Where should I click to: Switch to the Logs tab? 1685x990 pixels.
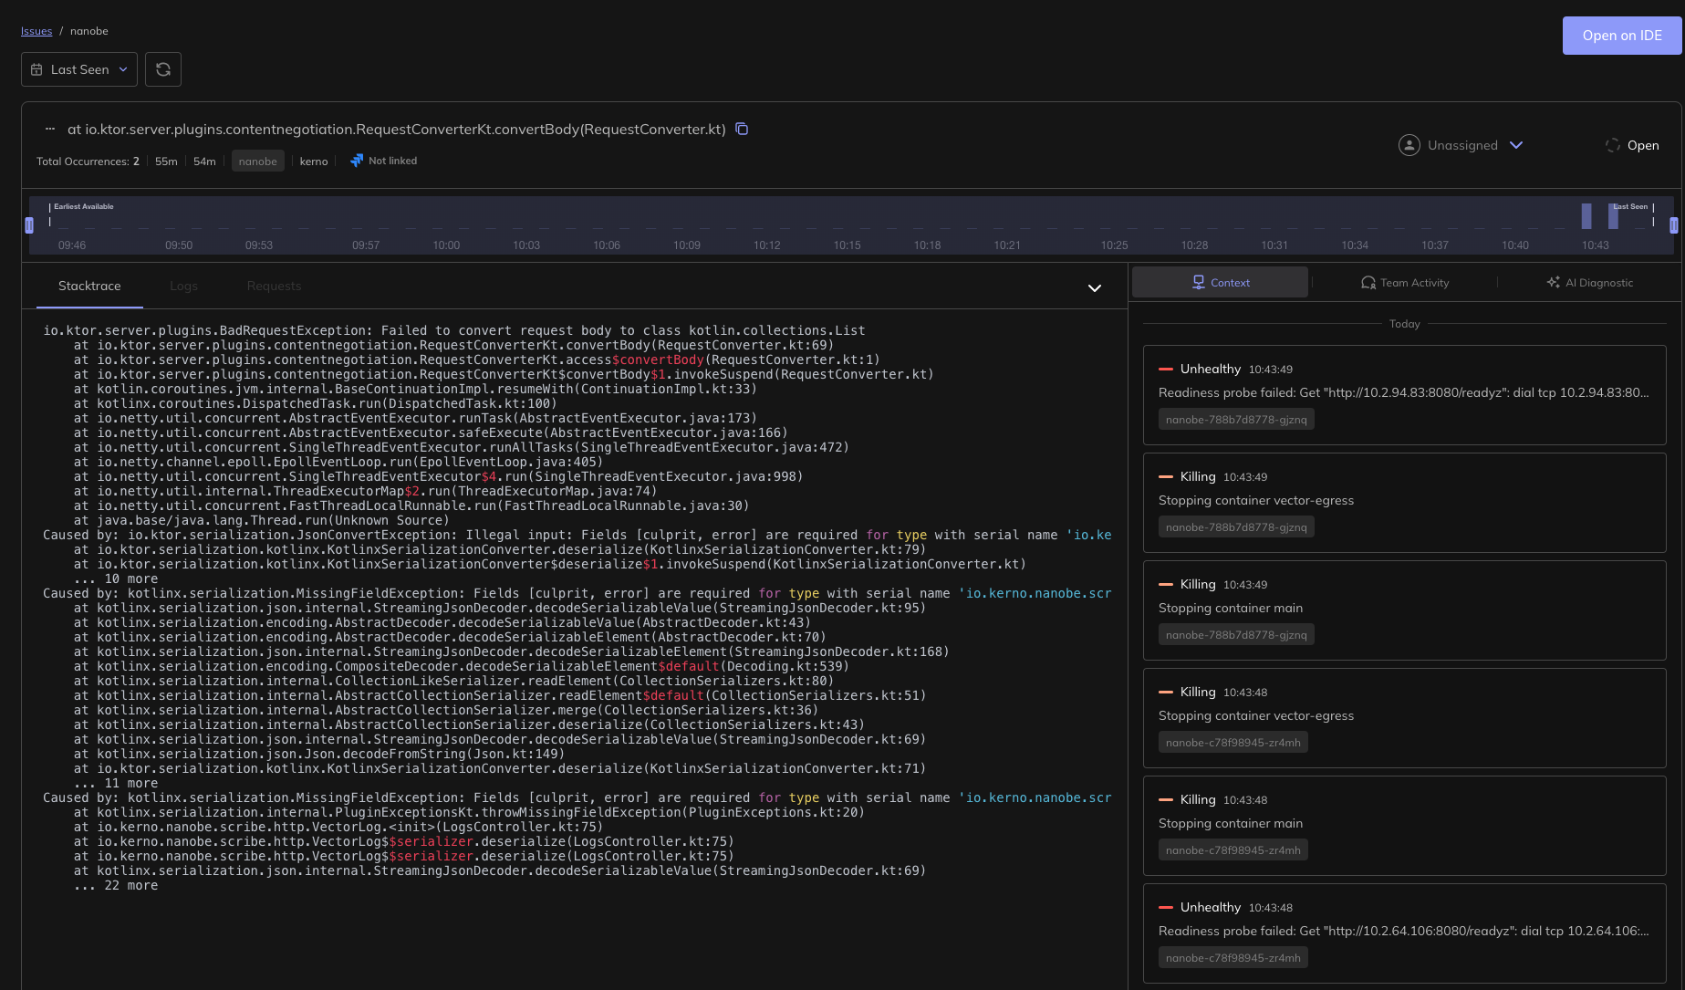pos(183,287)
